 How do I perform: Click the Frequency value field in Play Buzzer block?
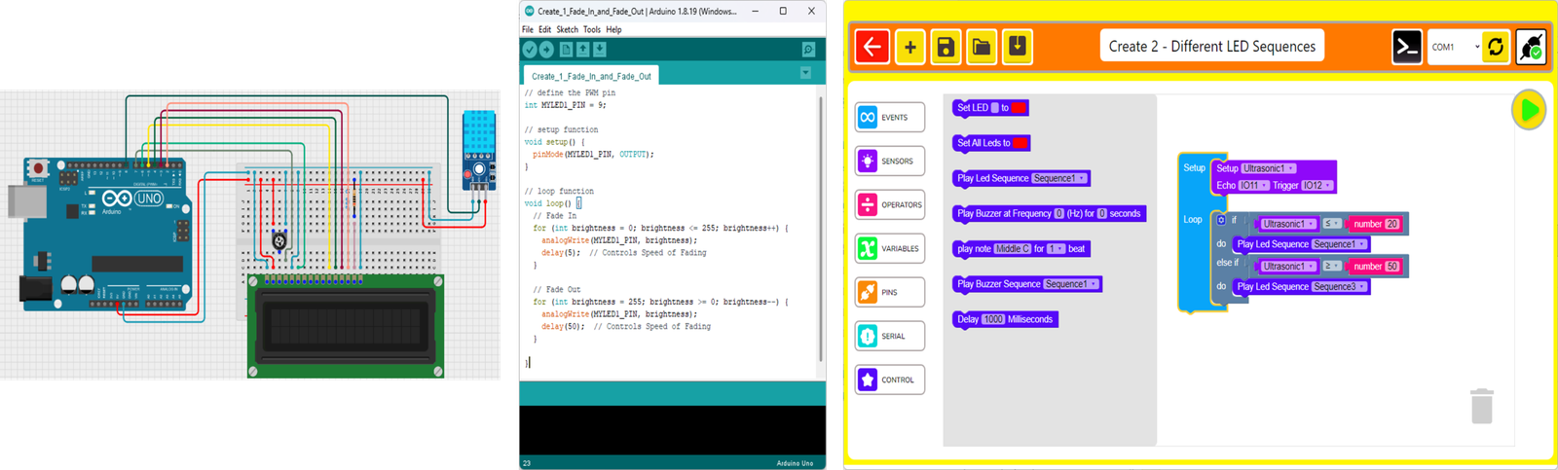click(1058, 214)
